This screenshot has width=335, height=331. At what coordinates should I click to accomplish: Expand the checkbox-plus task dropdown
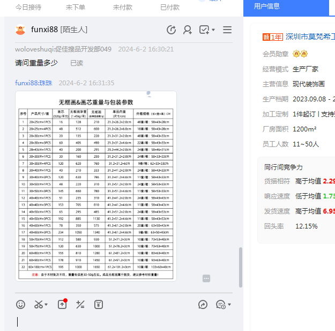coord(213,30)
